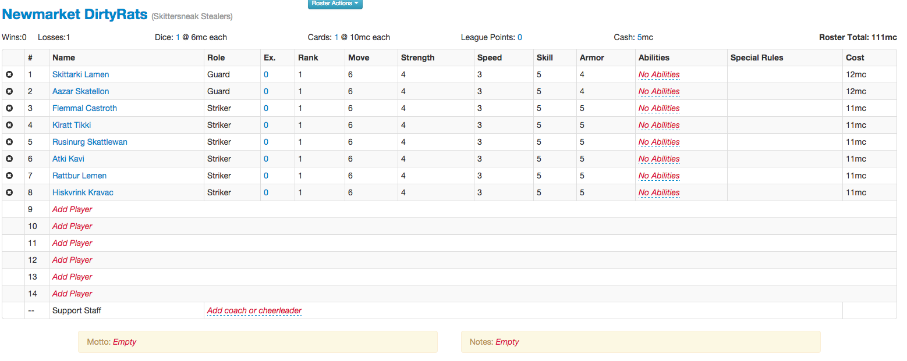Open the Roster Actions dropdown
Screen dimensions: 907x361
point(335,3)
